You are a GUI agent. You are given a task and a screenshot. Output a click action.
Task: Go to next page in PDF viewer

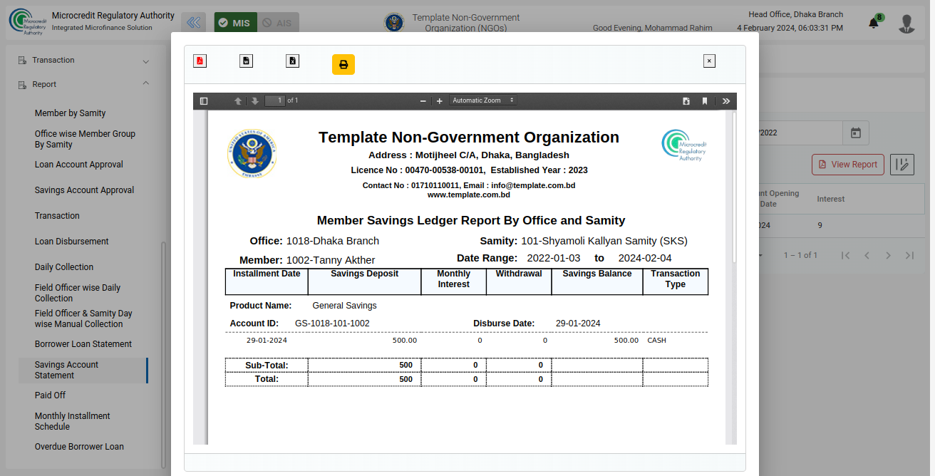[254, 101]
